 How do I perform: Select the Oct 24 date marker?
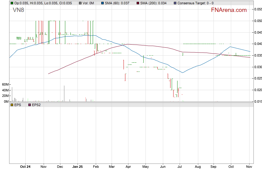25,167
